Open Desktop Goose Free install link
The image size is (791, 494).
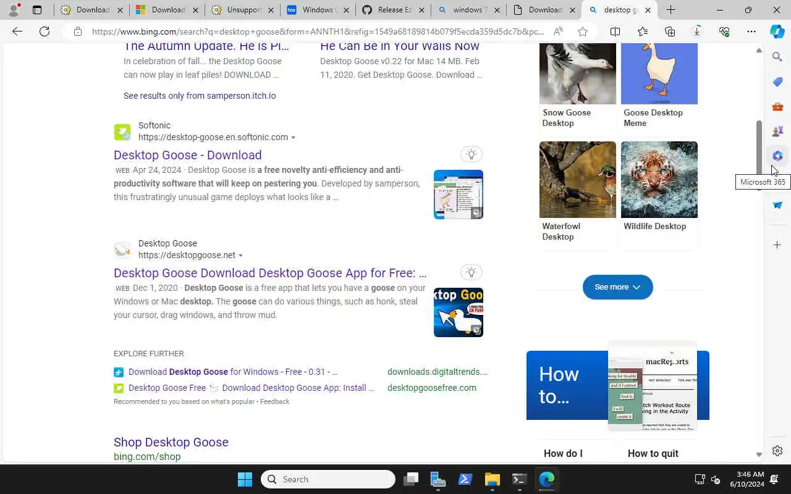[251, 388]
